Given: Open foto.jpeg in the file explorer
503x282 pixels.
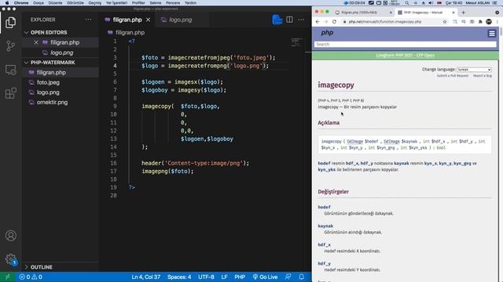Looking at the screenshot, I should click(x=48, y=82).
